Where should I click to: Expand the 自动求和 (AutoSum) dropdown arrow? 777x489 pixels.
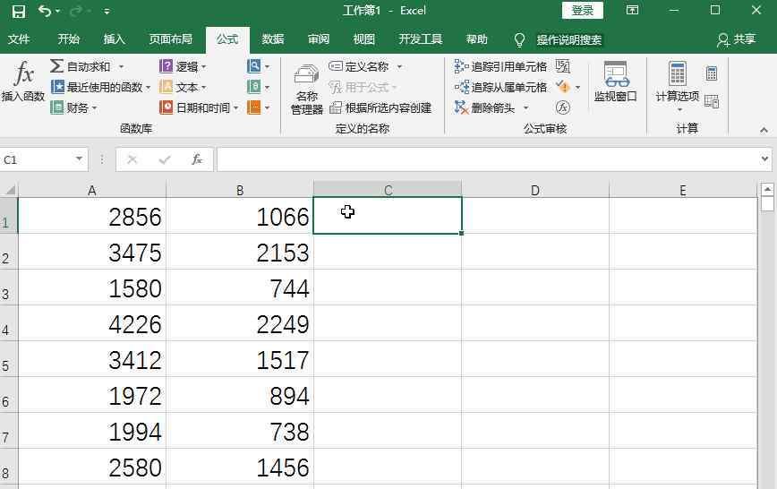[x=122, y=67]
